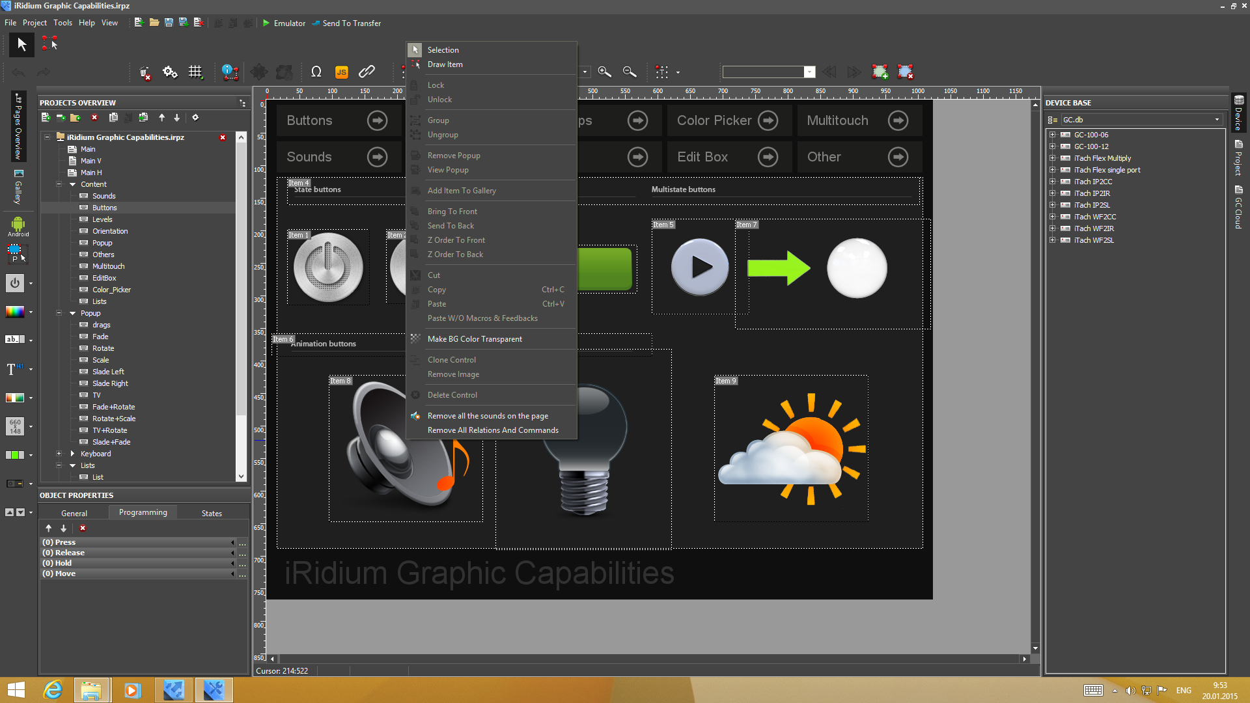Select the Orientation page in project tree
Screen dimensions: 1250x703
click(109, 231)
